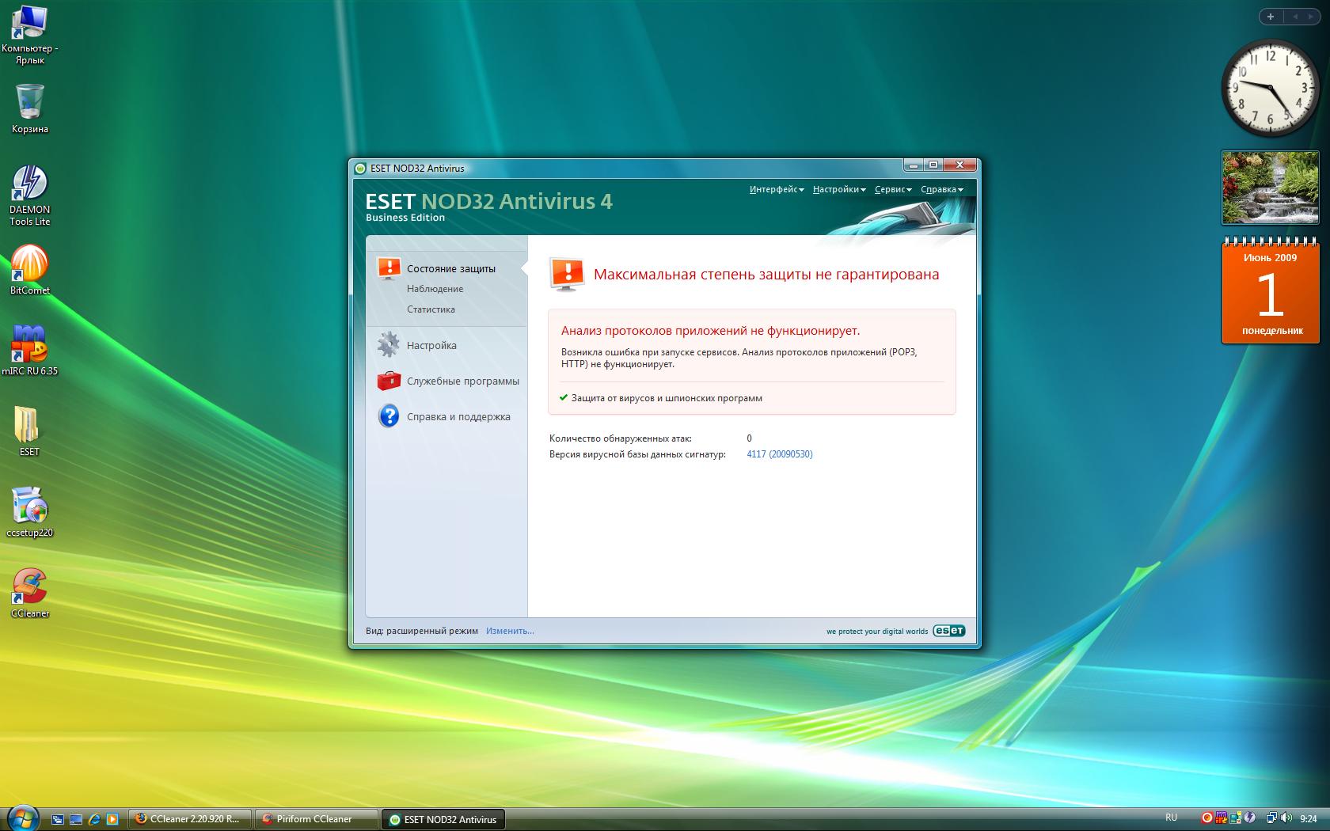
Task: Open the volume speaker tray icon
Action: tap(1286, 818)
